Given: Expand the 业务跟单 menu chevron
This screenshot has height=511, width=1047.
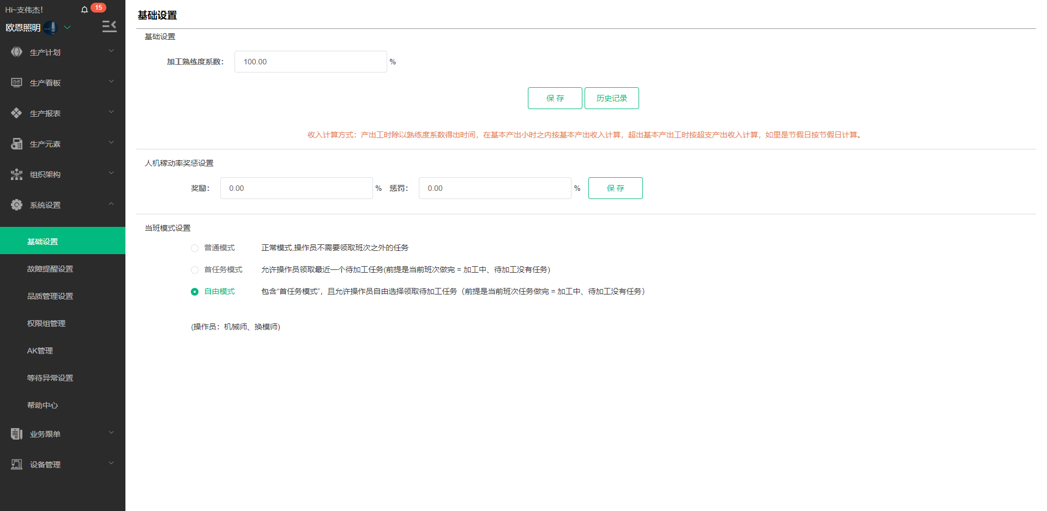Looking at the screenshot, I should pos(111,432).
